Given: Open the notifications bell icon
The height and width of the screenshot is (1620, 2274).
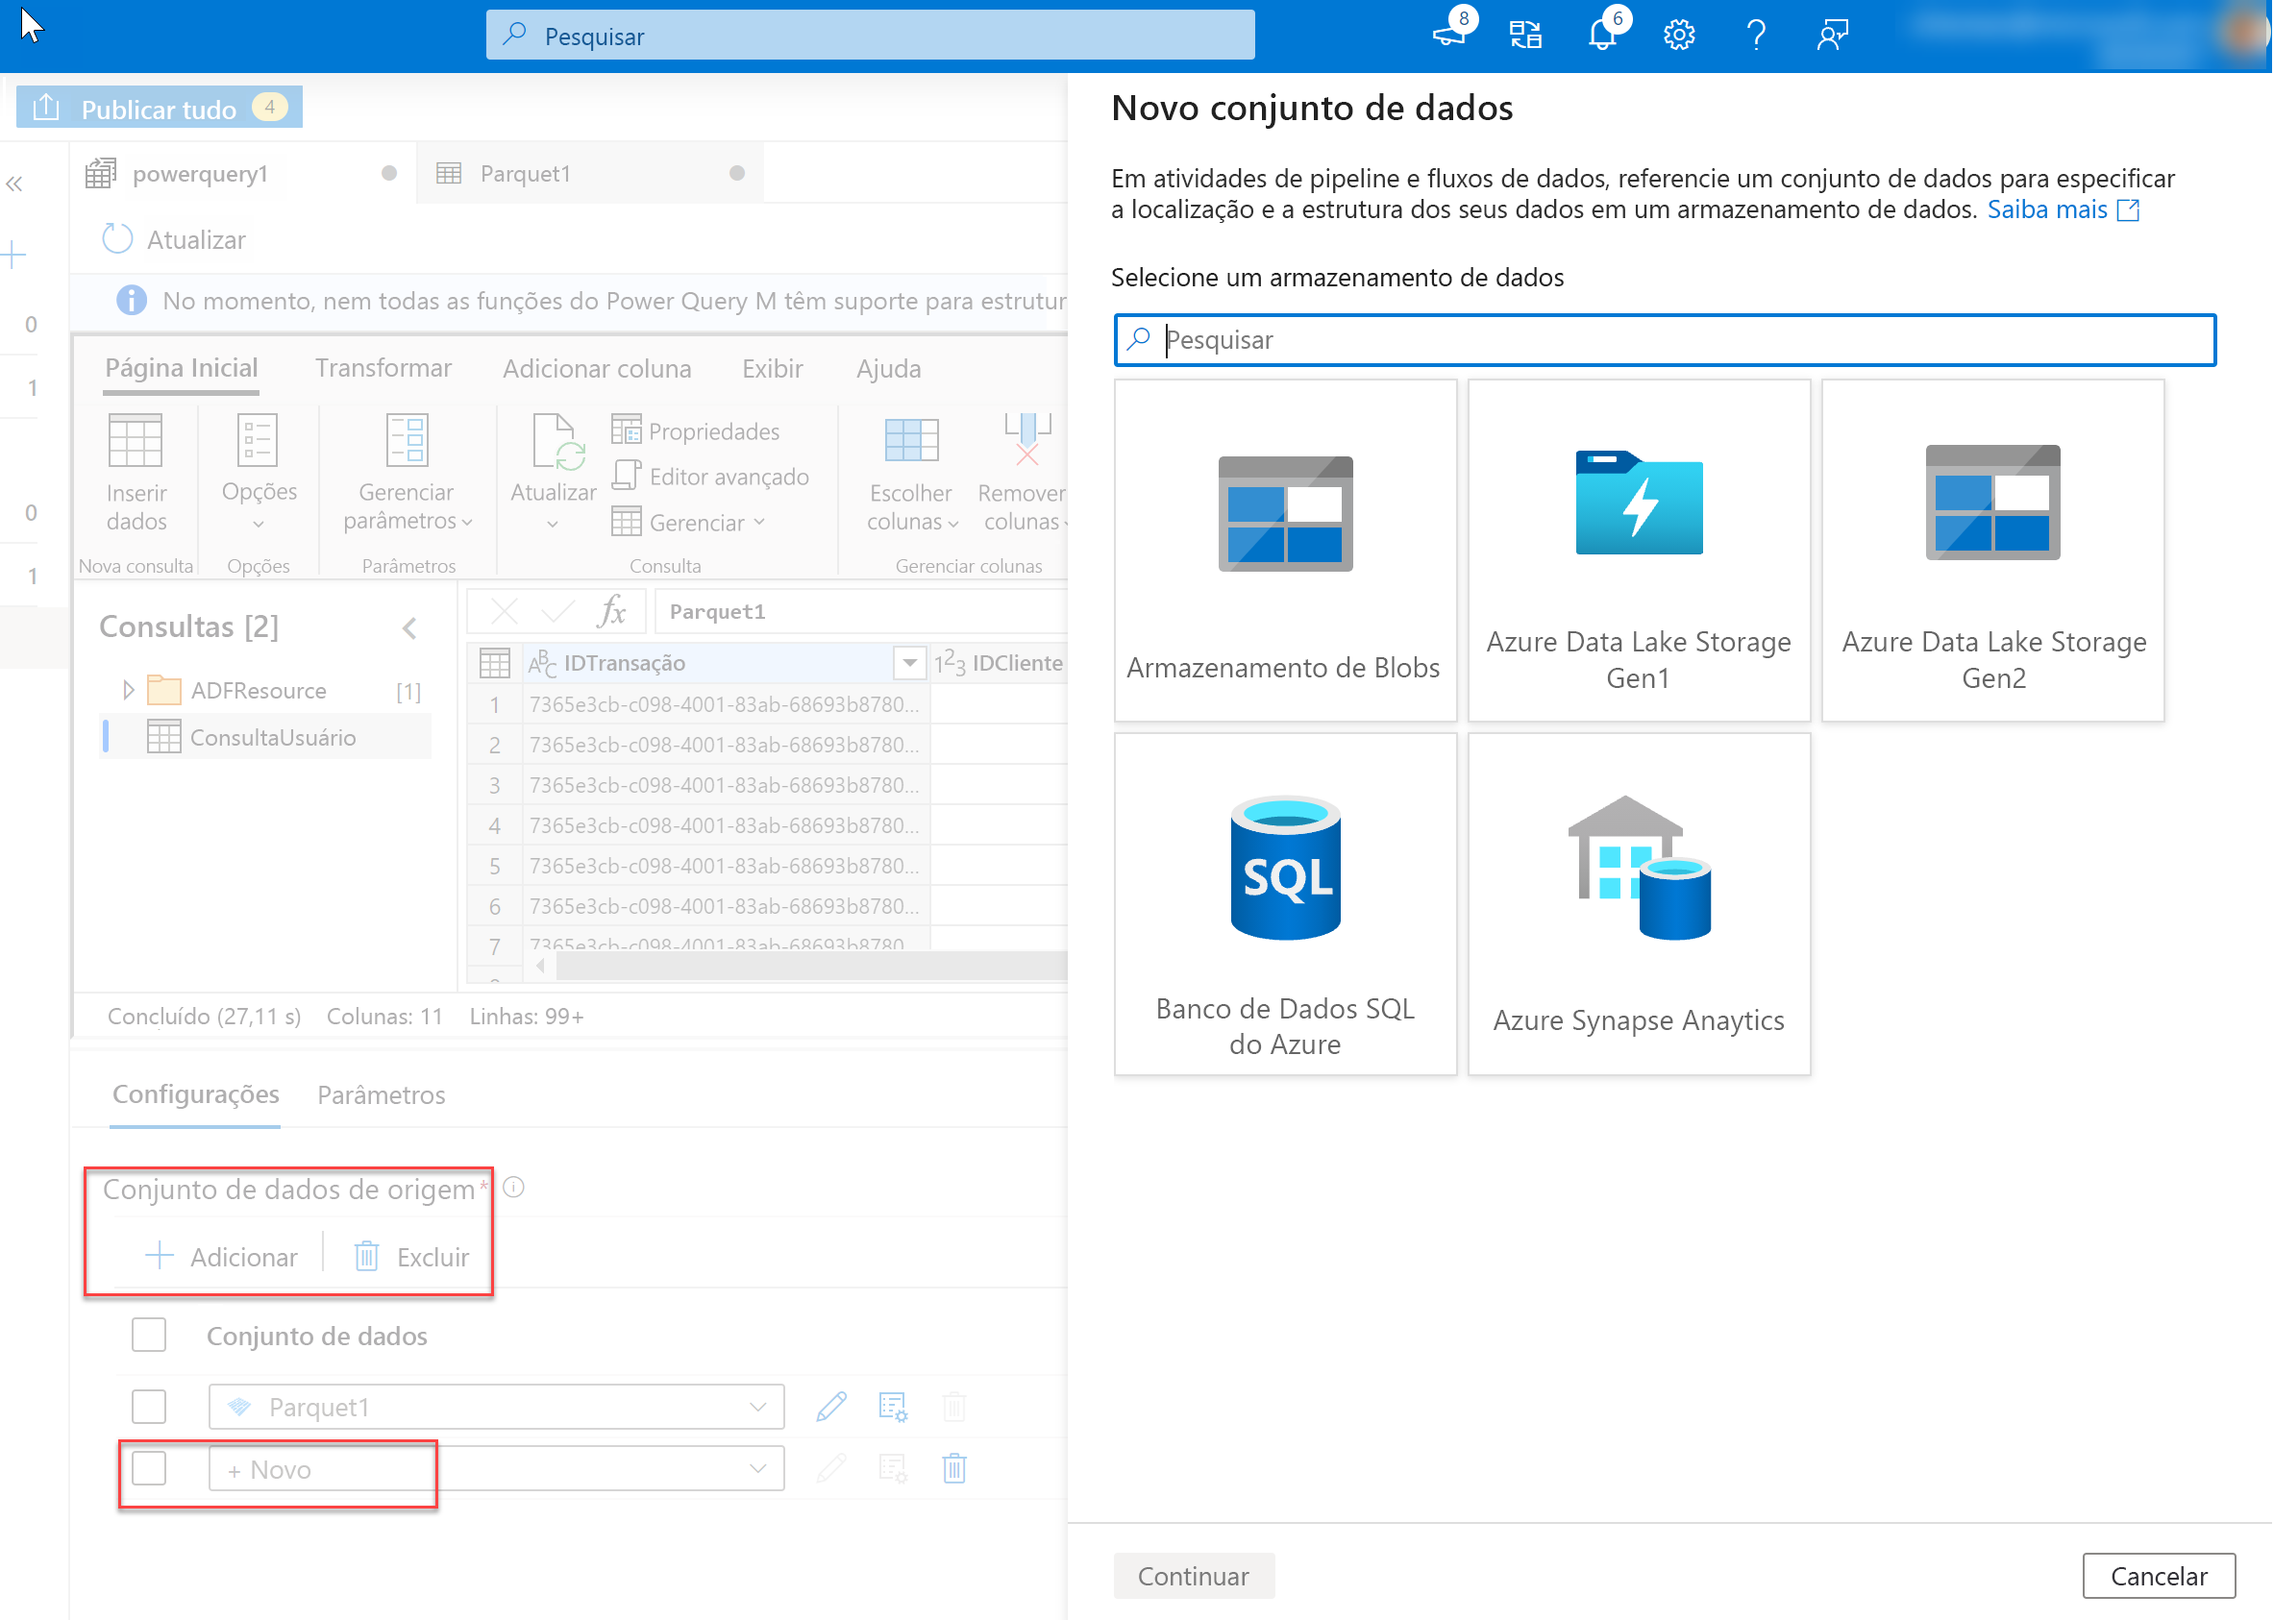Looking at the screenshot, I should tap(1601, 36).
